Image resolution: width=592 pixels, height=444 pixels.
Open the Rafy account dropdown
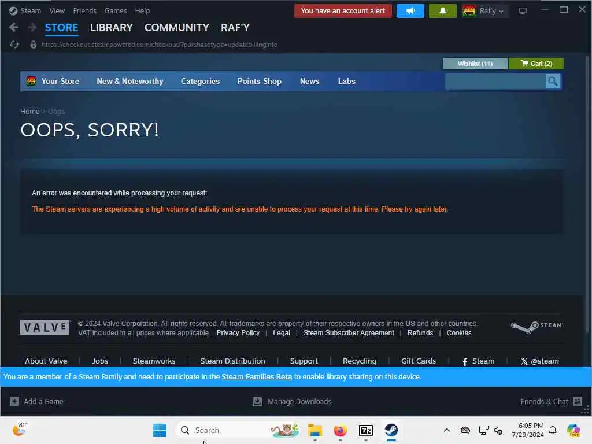485,11
